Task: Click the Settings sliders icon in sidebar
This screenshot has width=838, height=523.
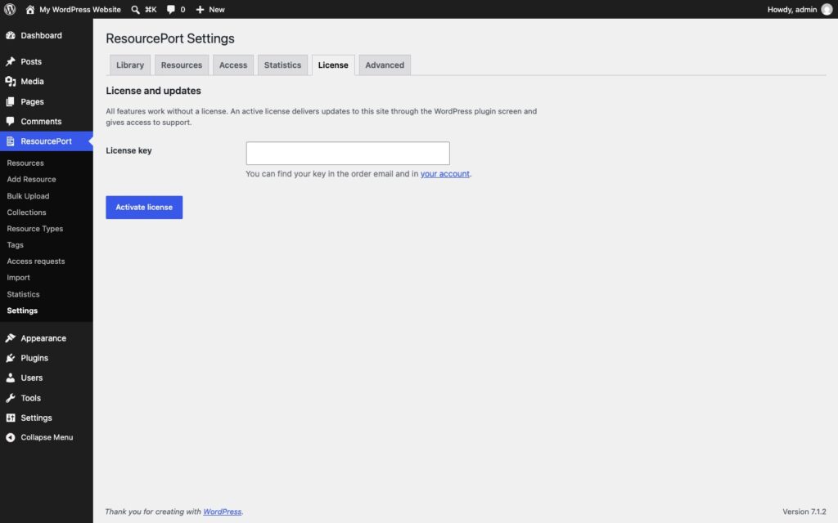Action: pyautogui.click(x=10, y=418)
